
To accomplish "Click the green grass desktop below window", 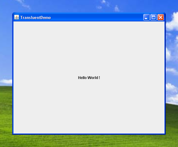I will click(89, 141).
